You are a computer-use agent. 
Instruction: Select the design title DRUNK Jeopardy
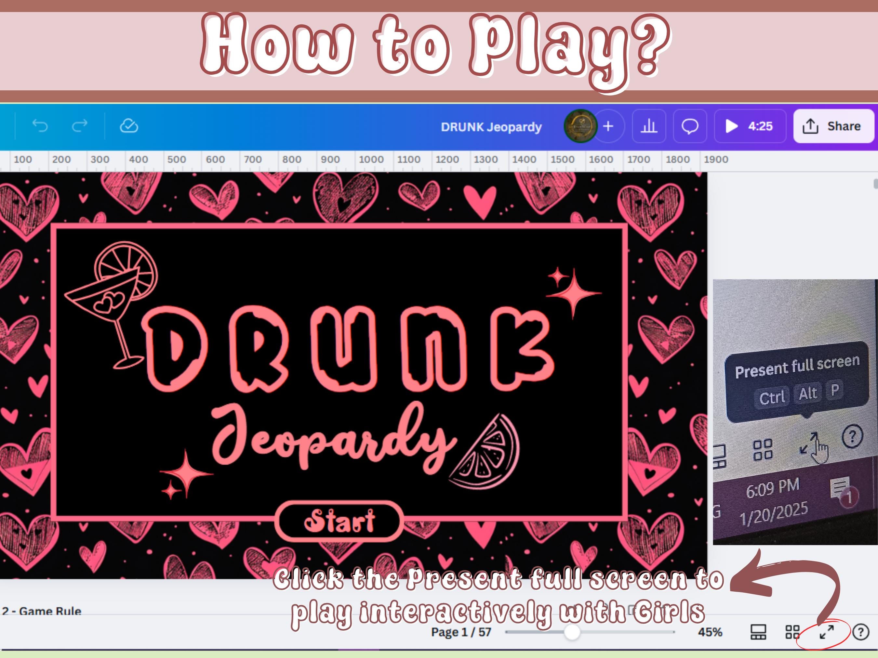tap(491, 127)
